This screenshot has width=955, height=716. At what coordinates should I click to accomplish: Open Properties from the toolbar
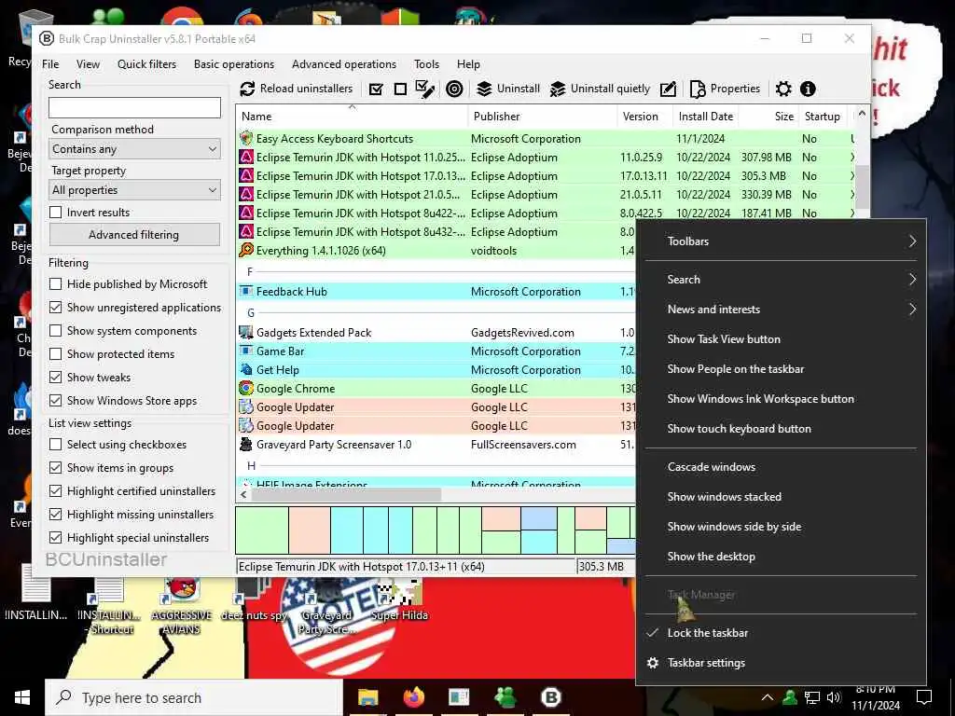click(x=725, y=89)
